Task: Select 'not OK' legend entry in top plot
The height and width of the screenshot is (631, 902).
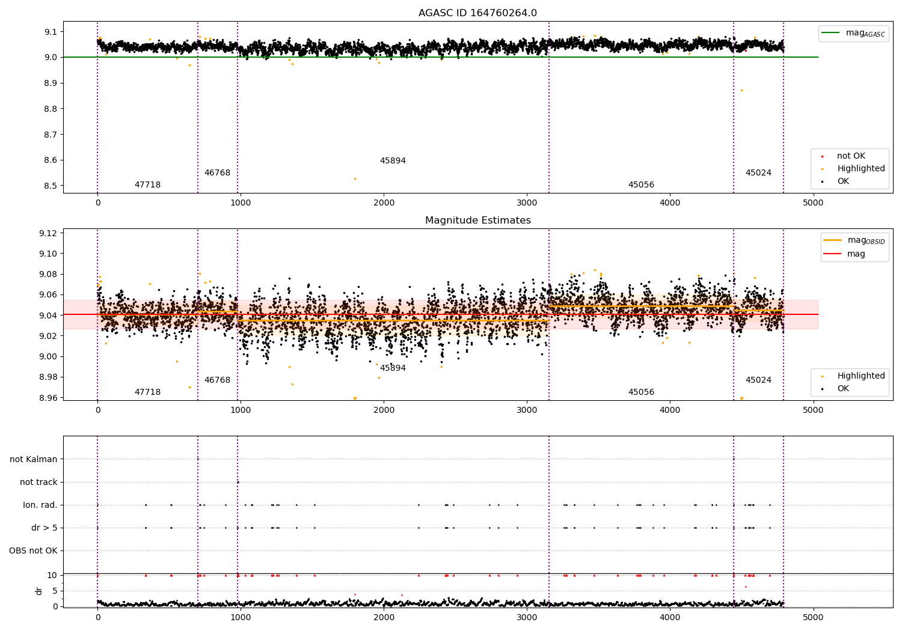Action: coord(851,156)
